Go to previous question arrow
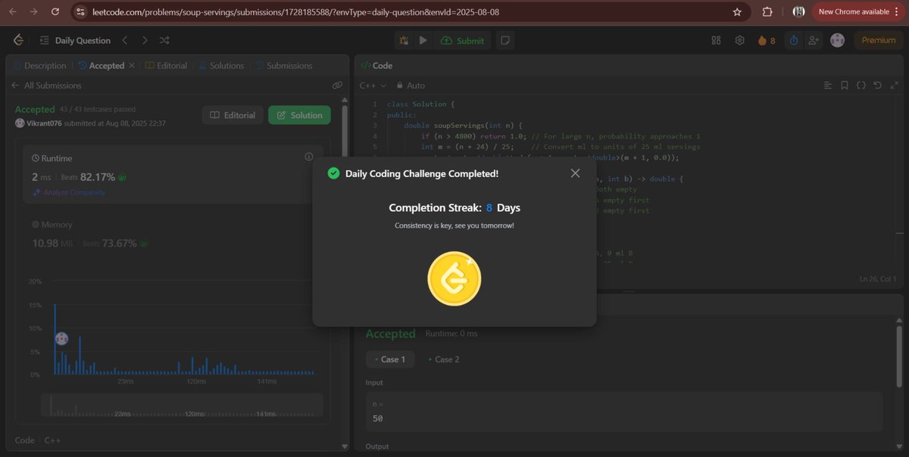This screenshot has height=457, width=909. coord(125,41)
